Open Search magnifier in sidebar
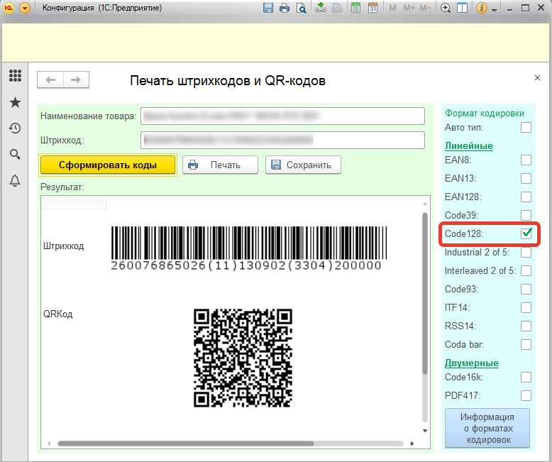 click(15, 154)
